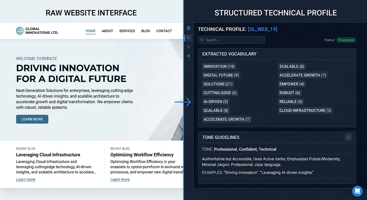Screen dimensions: 367x200
Task: Open the CONTACT nav item
Action: point(164,31)
